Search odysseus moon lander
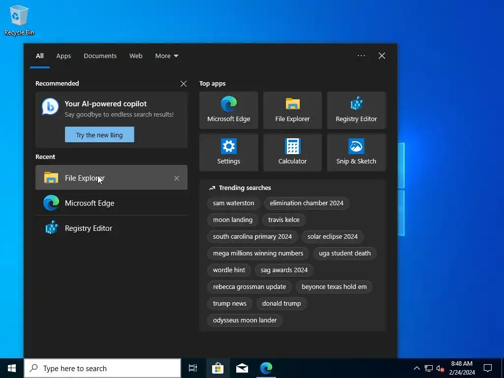Image resolution: width=504 pixels, height=378 pixels. tap(245, 320)
